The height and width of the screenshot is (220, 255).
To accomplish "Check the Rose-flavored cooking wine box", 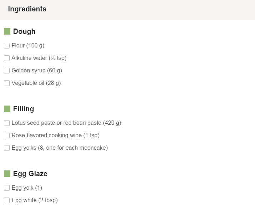I will point(7,135).
